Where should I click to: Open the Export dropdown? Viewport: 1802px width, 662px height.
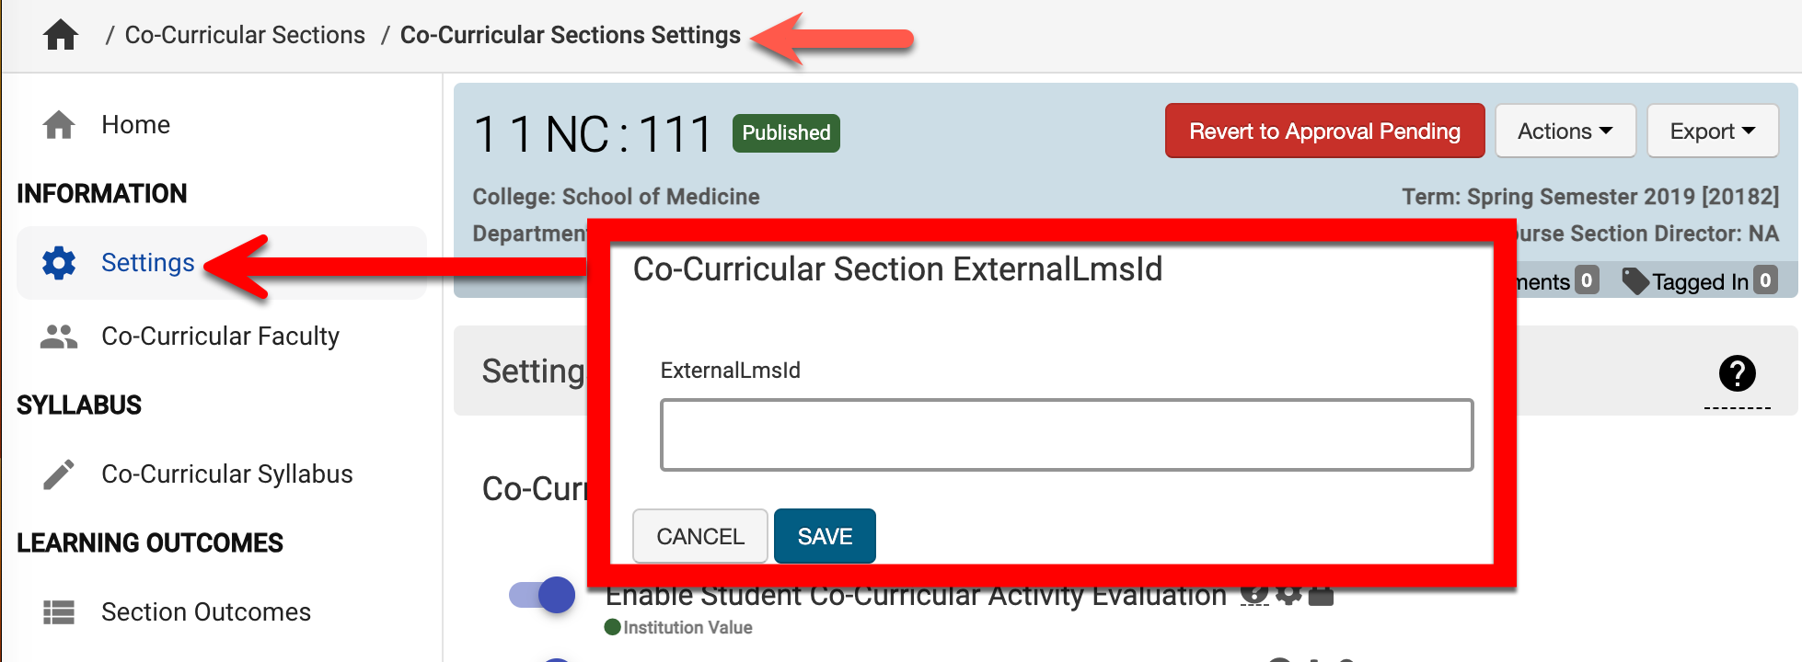1712,131
